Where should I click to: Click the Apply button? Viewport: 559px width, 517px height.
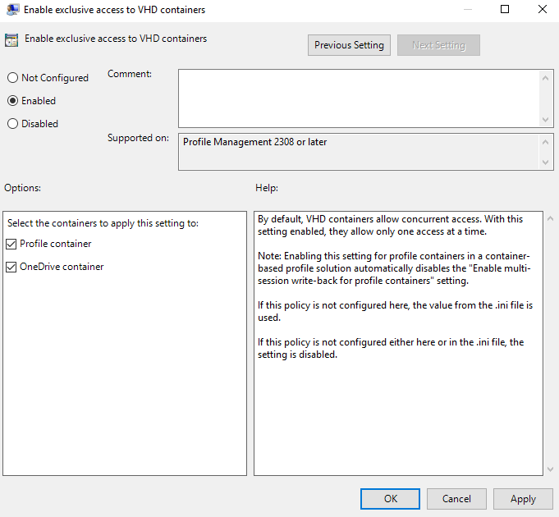tap(523, 499)
